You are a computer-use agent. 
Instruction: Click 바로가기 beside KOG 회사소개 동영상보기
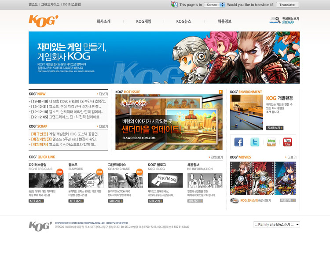click(288, 200)
